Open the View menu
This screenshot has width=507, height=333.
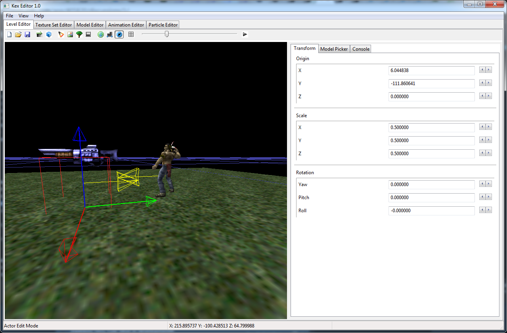point(23,16)
